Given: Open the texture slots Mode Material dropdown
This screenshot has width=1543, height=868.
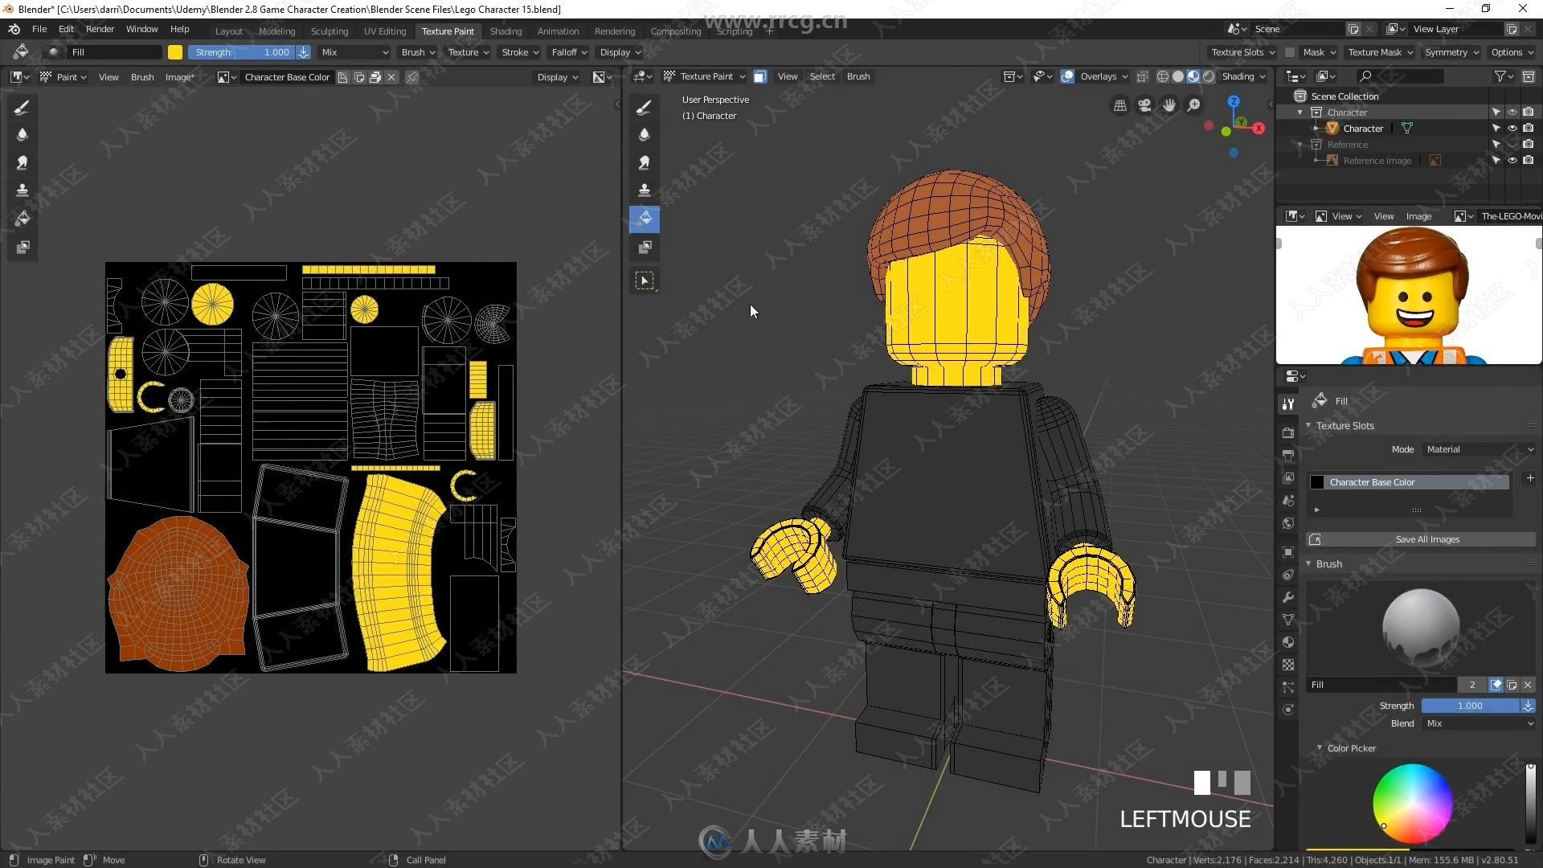Looking at the screenshot, I should coord(1479,449).
